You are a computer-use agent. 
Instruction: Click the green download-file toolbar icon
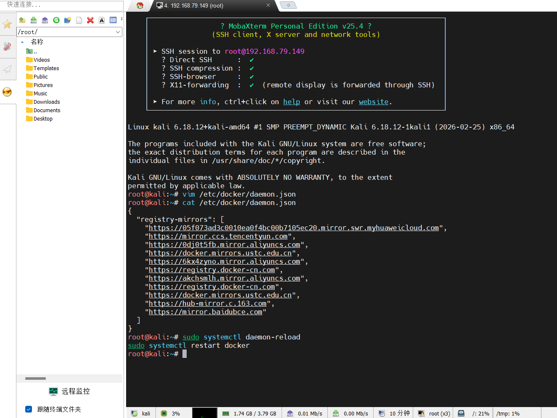tap(34, 20)
